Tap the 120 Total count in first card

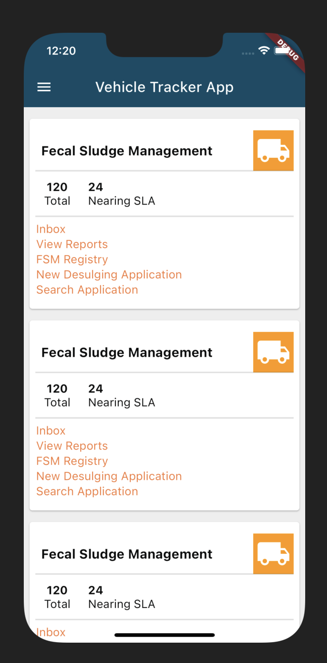tap(57, 194)
